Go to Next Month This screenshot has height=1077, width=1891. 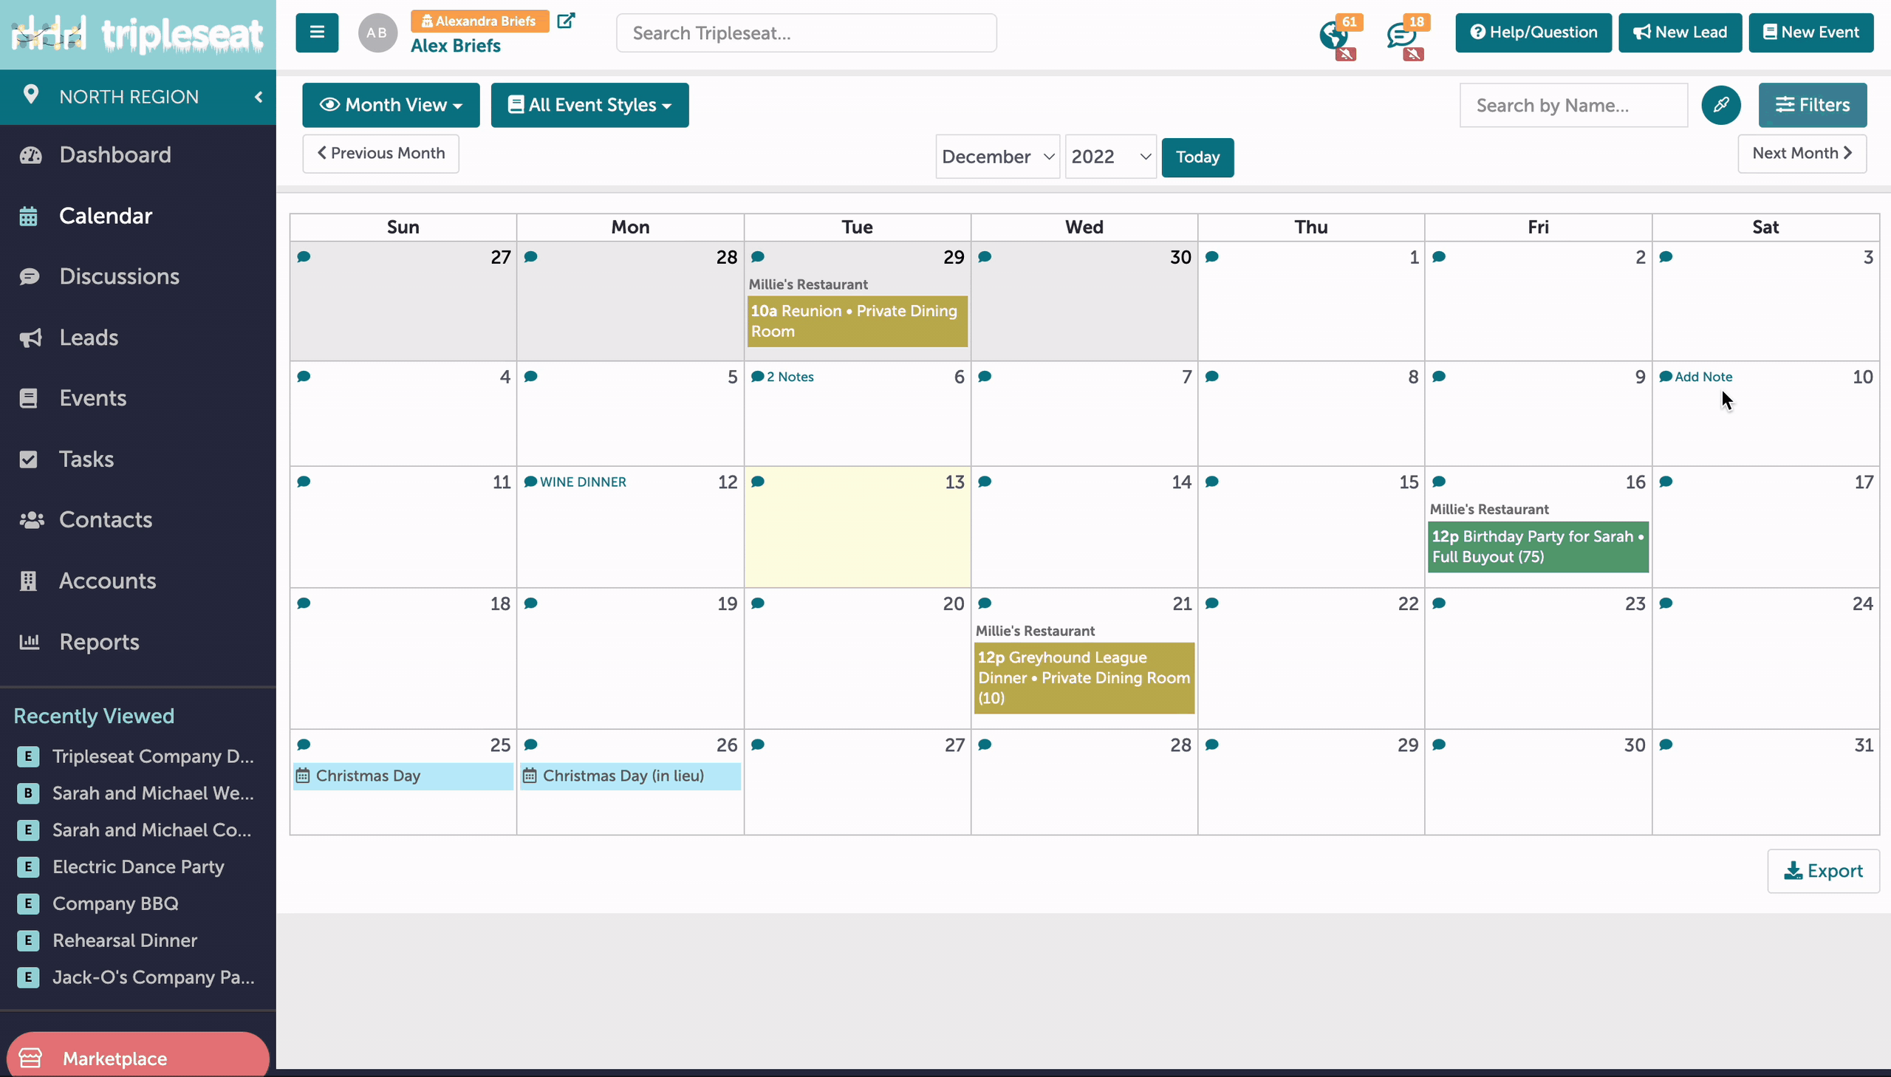click(x=1802, y=153)
